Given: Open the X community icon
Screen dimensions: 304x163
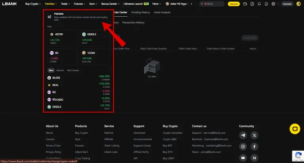Looking at the screenshot, I should coord(255,135).
